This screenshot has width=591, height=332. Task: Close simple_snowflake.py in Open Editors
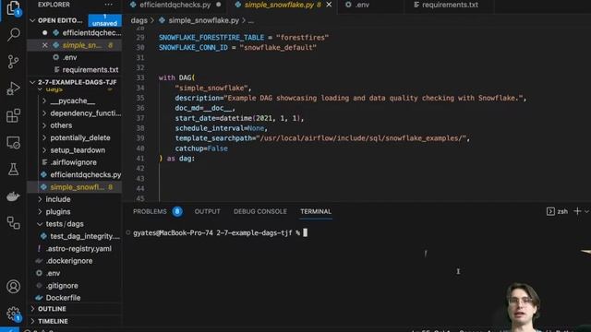[45, 45]
